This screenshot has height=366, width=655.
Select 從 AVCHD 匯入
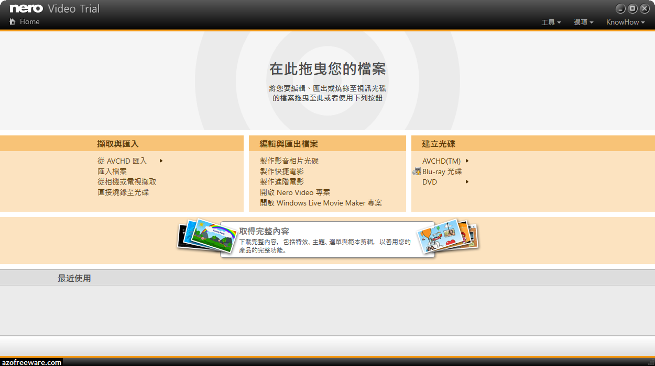click(122, 161)
